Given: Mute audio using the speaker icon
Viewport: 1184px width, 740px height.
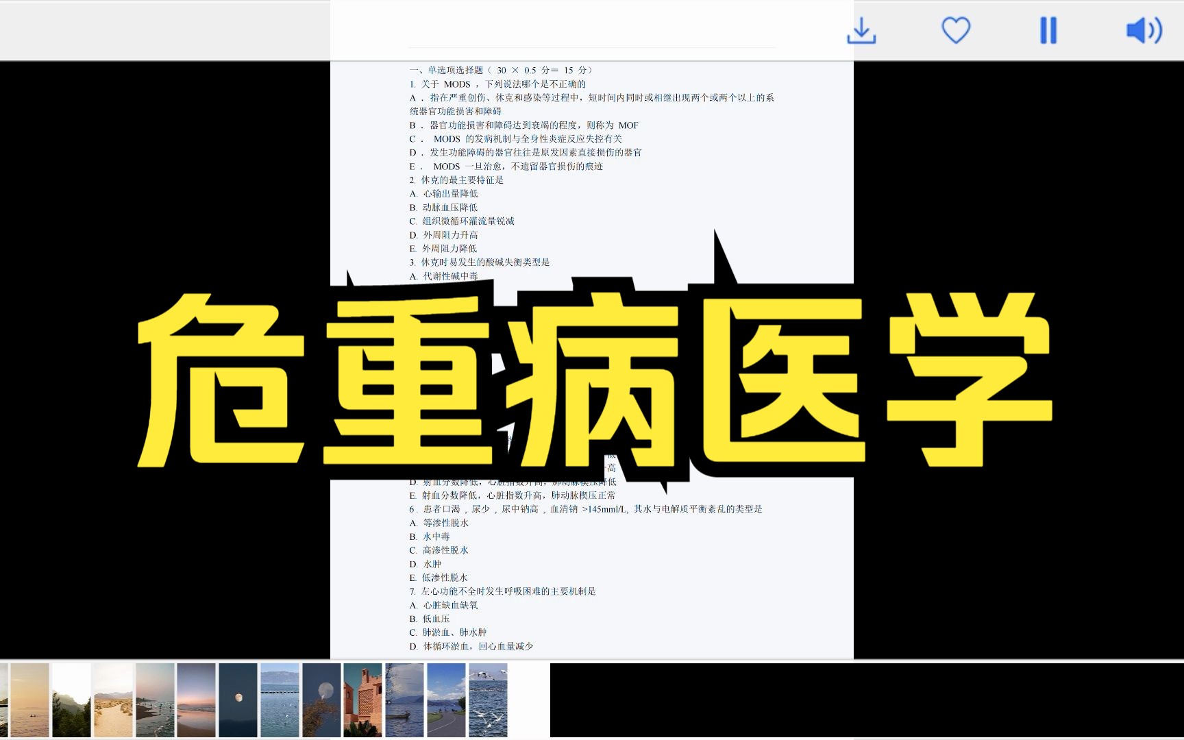Looking at the screenshot, I should [x=1144, y=31].
